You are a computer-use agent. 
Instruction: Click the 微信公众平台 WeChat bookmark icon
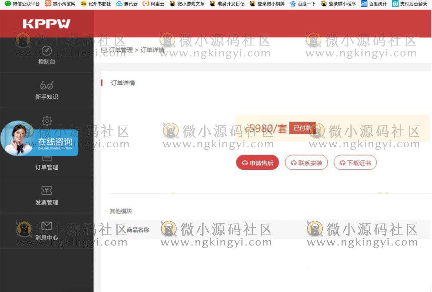pyautogui.click(x=7, y=4)
